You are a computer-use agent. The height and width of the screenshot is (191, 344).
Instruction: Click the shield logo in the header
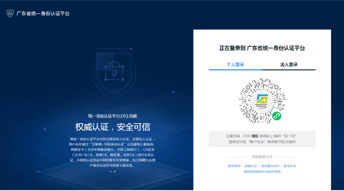click(x=10, y=13)
